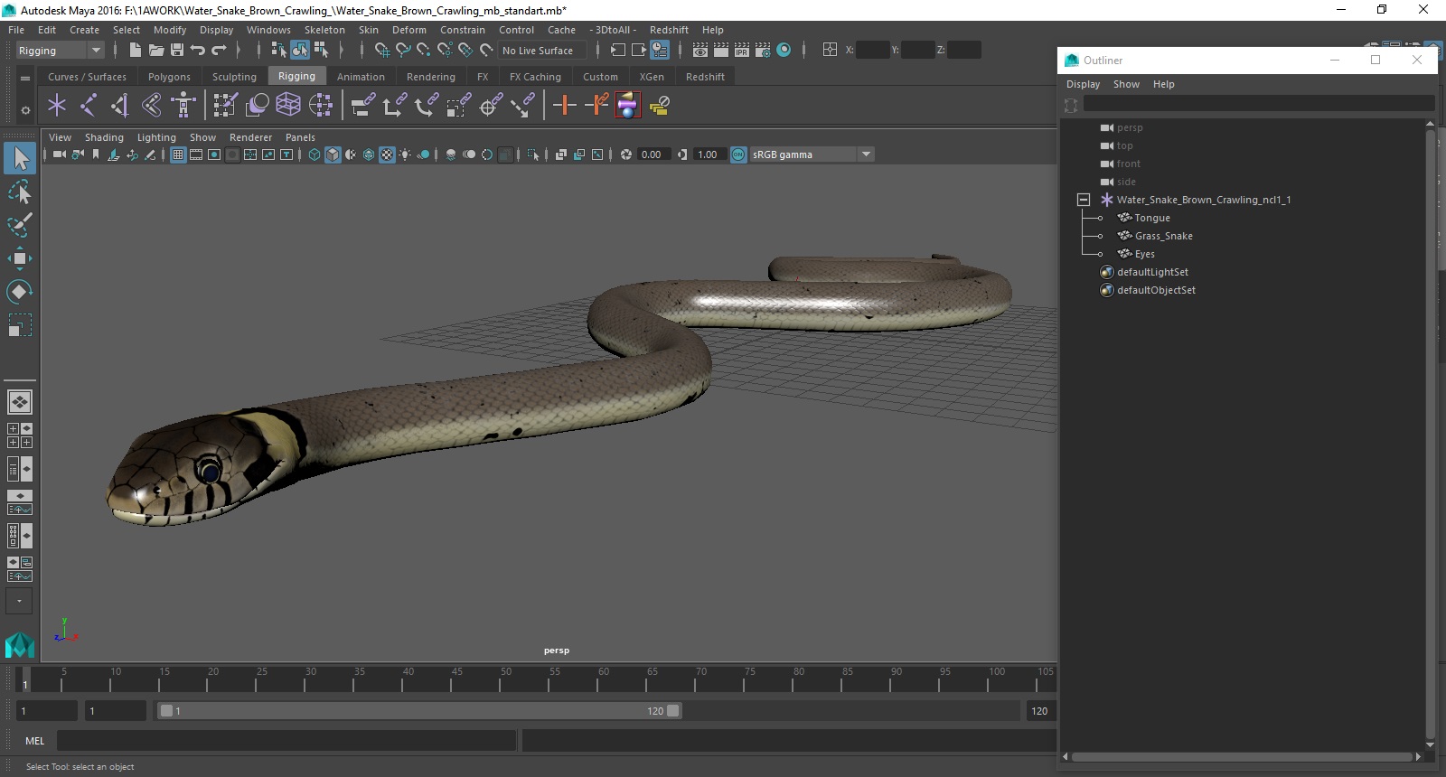Select the Lasso tool in toolbox
Image resolution: width=1446 pixels, height=777 pixels.
point(20,192)
